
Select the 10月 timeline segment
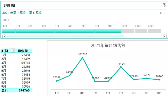point(128,31)
